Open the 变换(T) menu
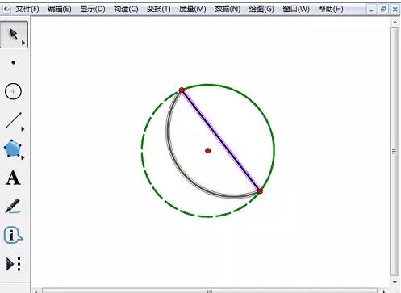Screen dimensions: 401x293 pos(159,9)
